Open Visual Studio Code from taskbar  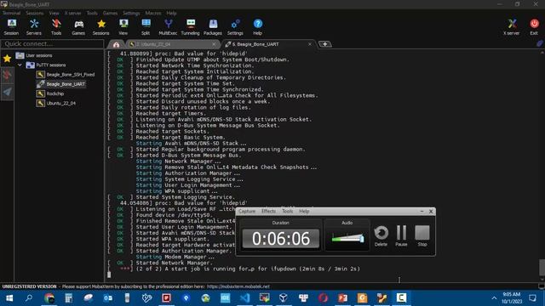pyautogui.click(x=244, y=298)
